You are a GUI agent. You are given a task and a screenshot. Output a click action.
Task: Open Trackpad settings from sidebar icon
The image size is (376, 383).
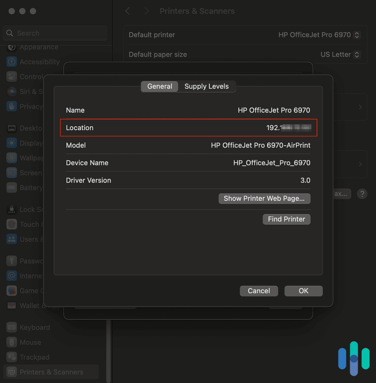click(x=12, y=357)
